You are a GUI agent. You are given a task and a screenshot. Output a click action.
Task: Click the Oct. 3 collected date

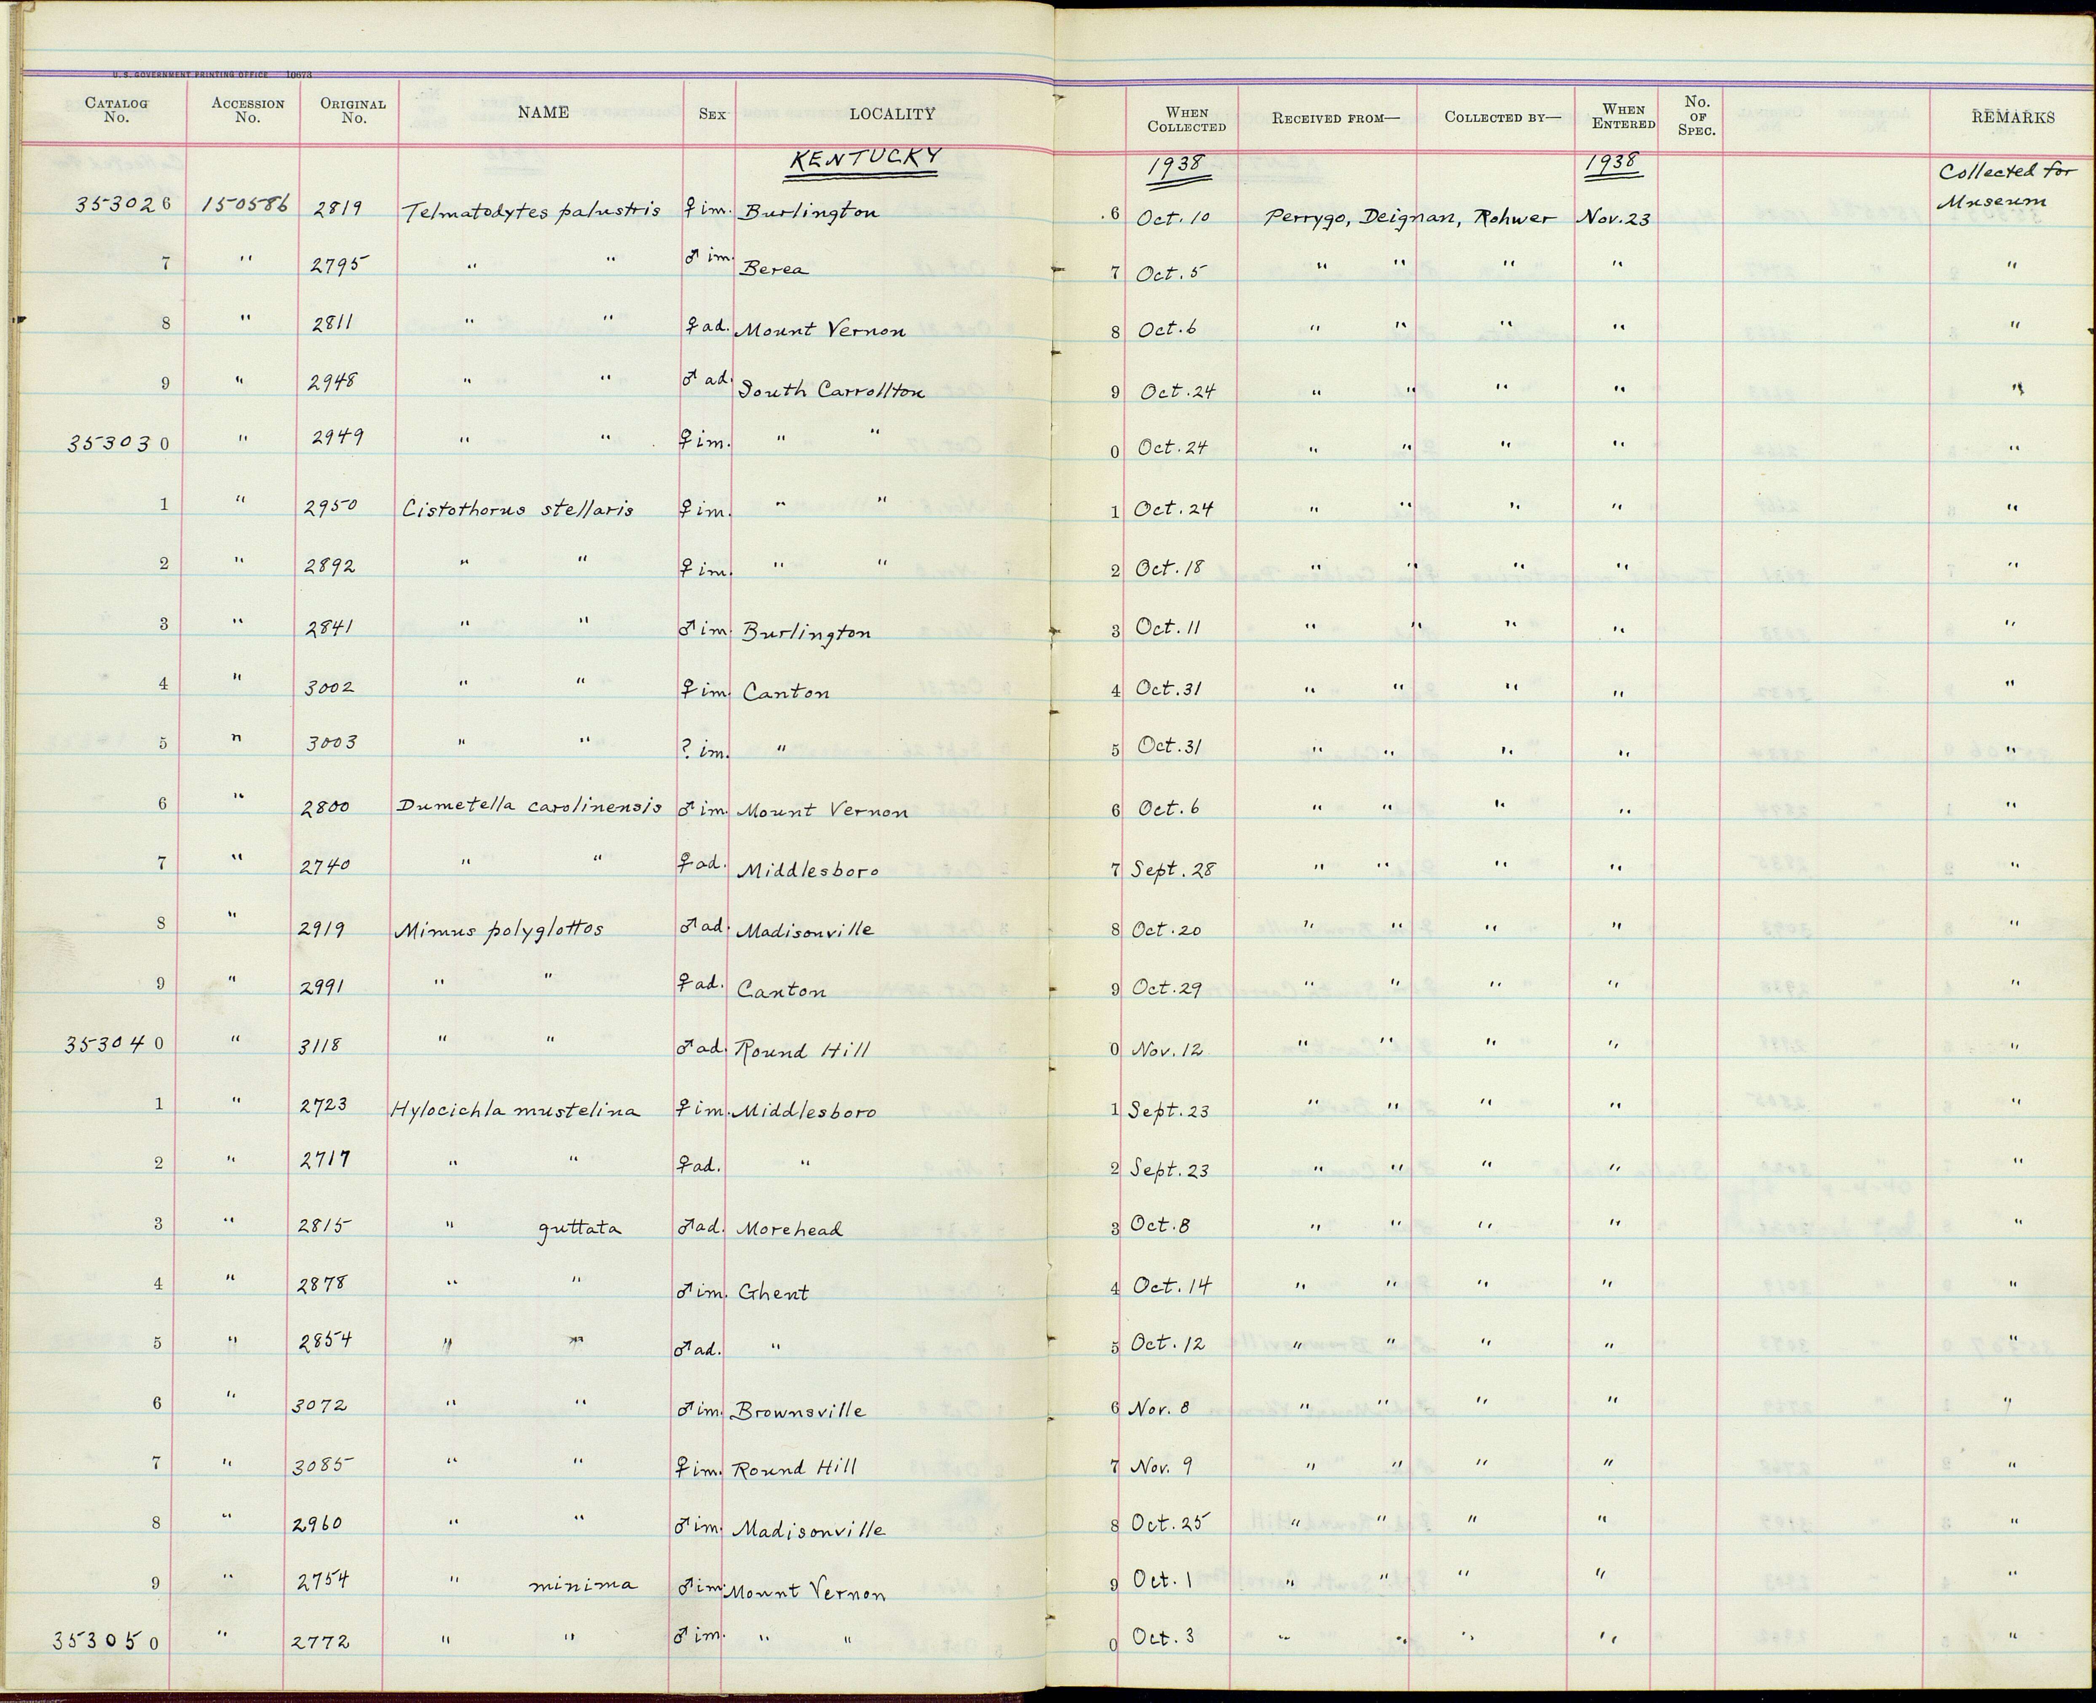(1163, 1636)
